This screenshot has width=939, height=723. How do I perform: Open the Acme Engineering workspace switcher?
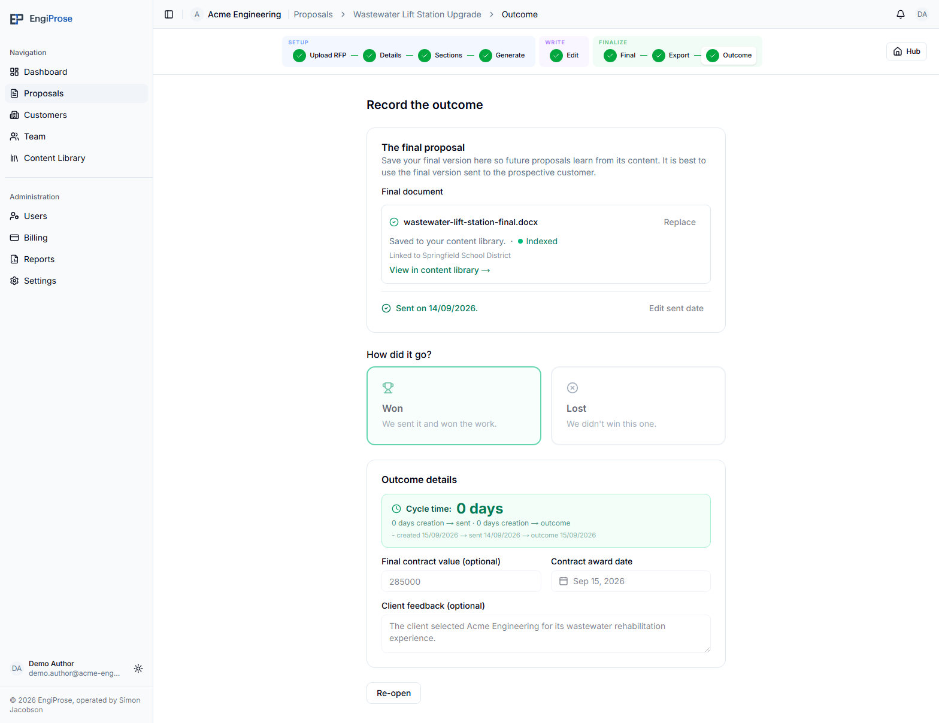pos(237,14)
